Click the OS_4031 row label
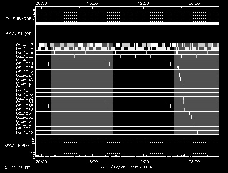Screen dimensions: 228x173 [x=24, y=90]
